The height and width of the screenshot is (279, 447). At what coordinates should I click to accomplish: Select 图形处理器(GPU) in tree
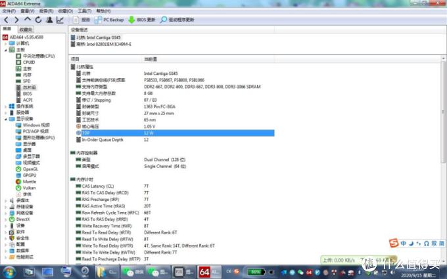tap(35, 137)
